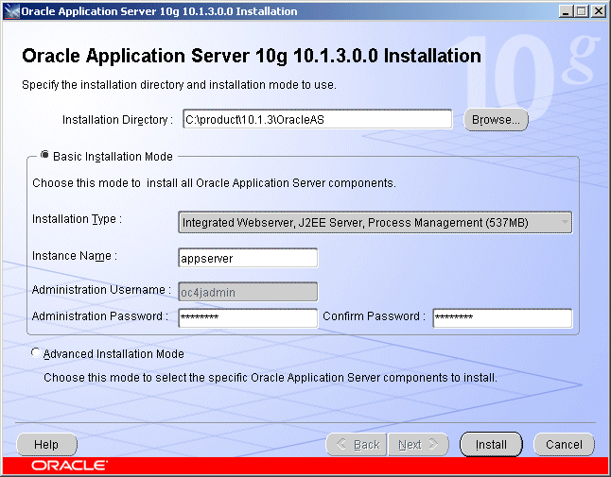Click the Installation Directory field
Viewport: 611px width, 477px height.
click(318, 119)
